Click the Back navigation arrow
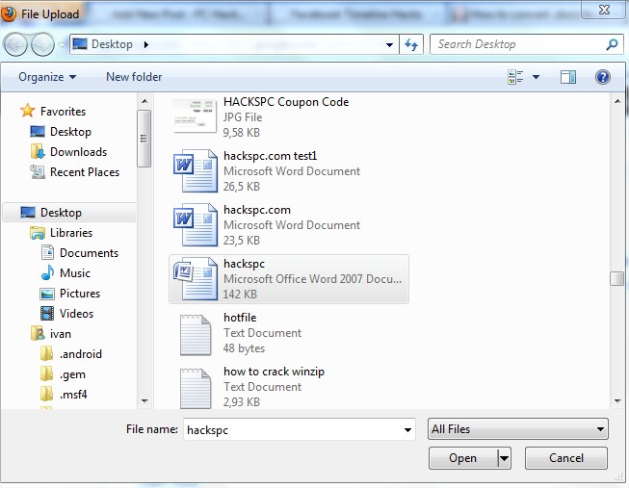The image size is (629, 488). 15,44
